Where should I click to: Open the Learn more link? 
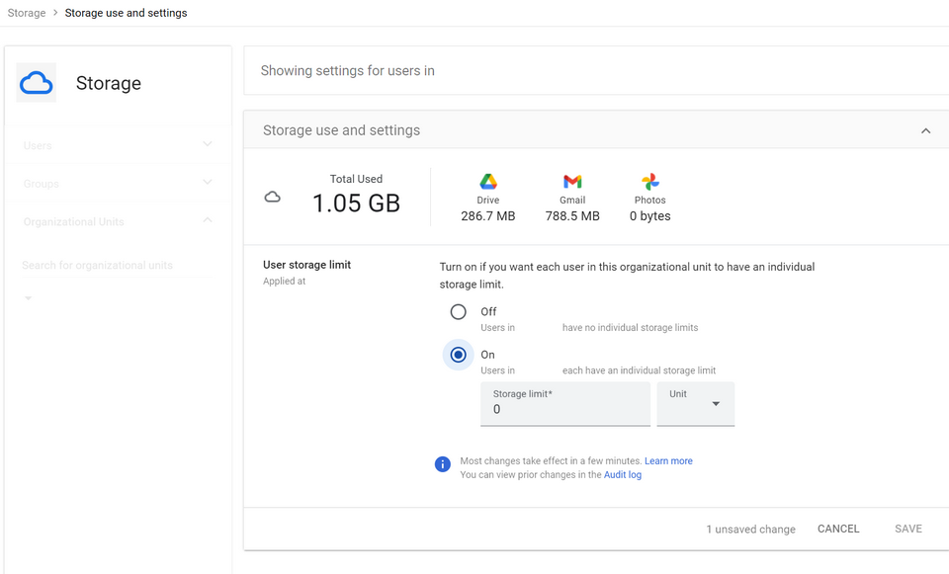pyautogui.click(x=668, y=461)
